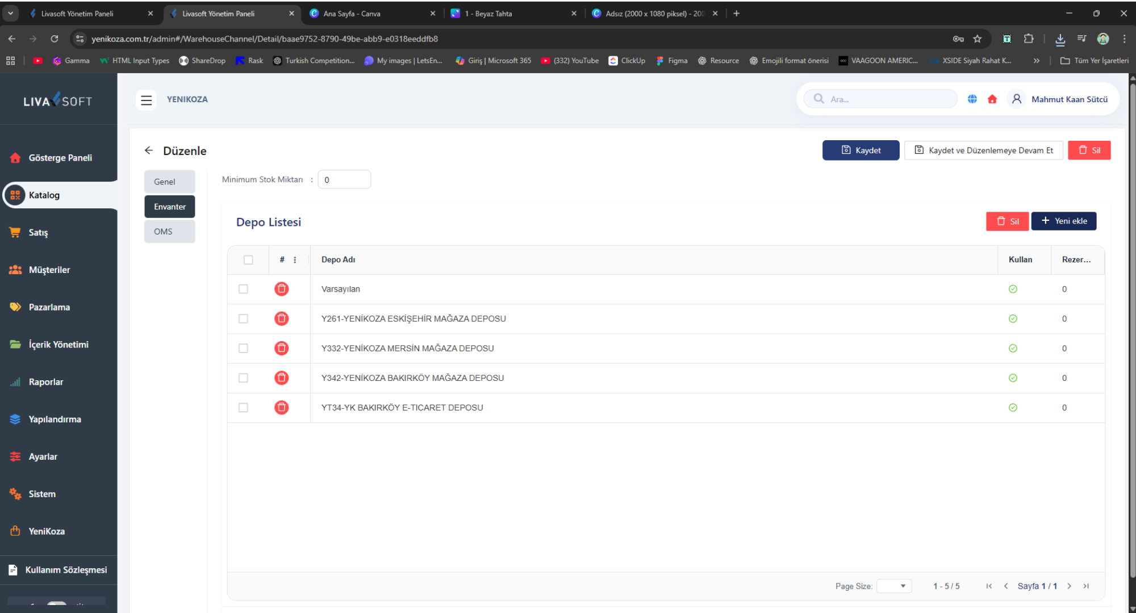Jump to last page arrow in pagination
Image resolution: width=1136 pixels, height=613 pixels.
(x=1086, y=586)
